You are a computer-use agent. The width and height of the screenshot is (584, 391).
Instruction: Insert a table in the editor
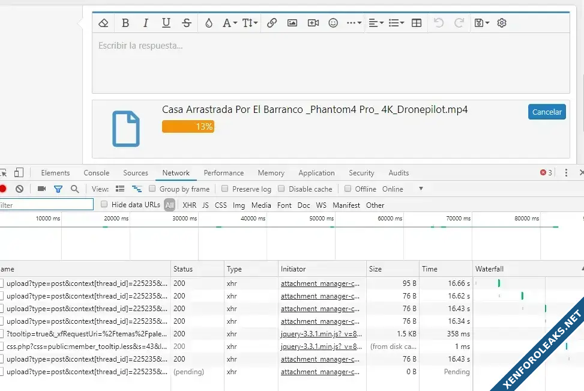(x=417, y=23)
